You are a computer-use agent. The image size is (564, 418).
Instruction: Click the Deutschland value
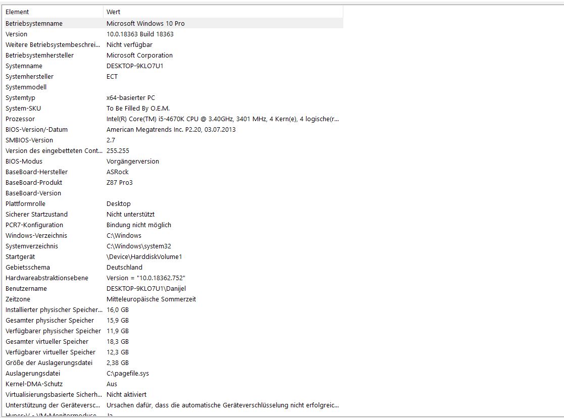tap(124, 268)
